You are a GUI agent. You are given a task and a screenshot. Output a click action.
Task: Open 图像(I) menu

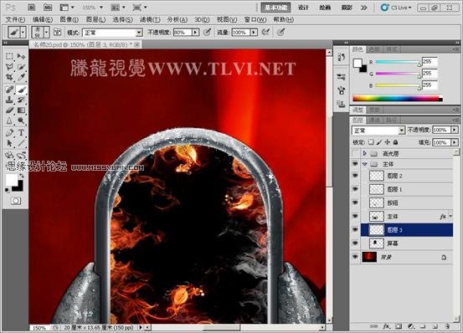[x=69, y=20]
